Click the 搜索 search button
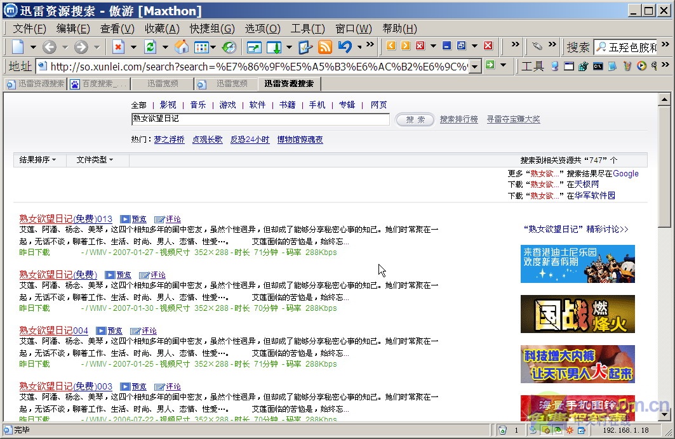This screenshot has height=439, width=675. pos(415,119)
